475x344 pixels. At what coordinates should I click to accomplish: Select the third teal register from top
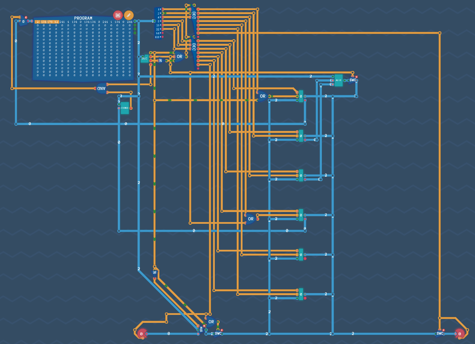(301, 175)
